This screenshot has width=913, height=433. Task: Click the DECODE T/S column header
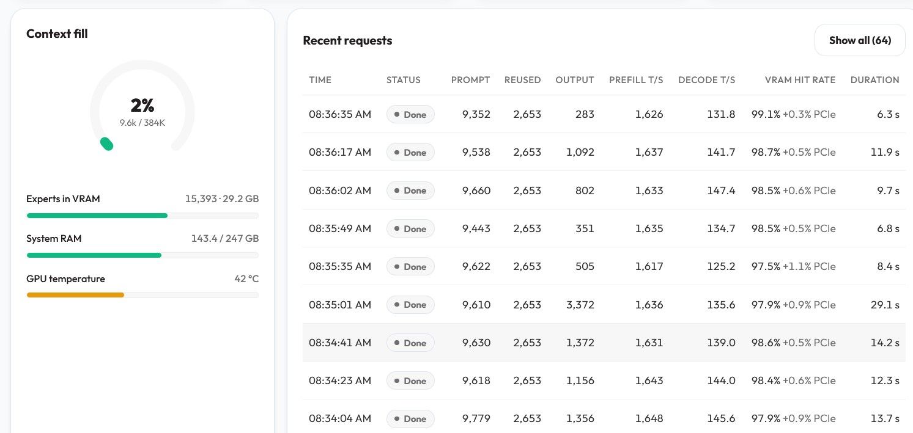tap(707, 80)
